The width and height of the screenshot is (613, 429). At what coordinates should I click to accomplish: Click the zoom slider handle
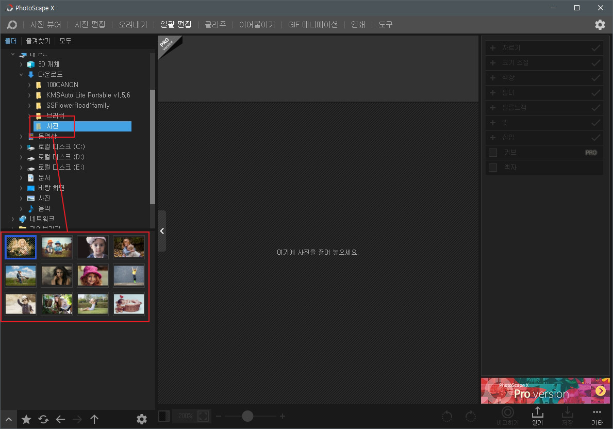pyautogui.click(x=247, y=416)
